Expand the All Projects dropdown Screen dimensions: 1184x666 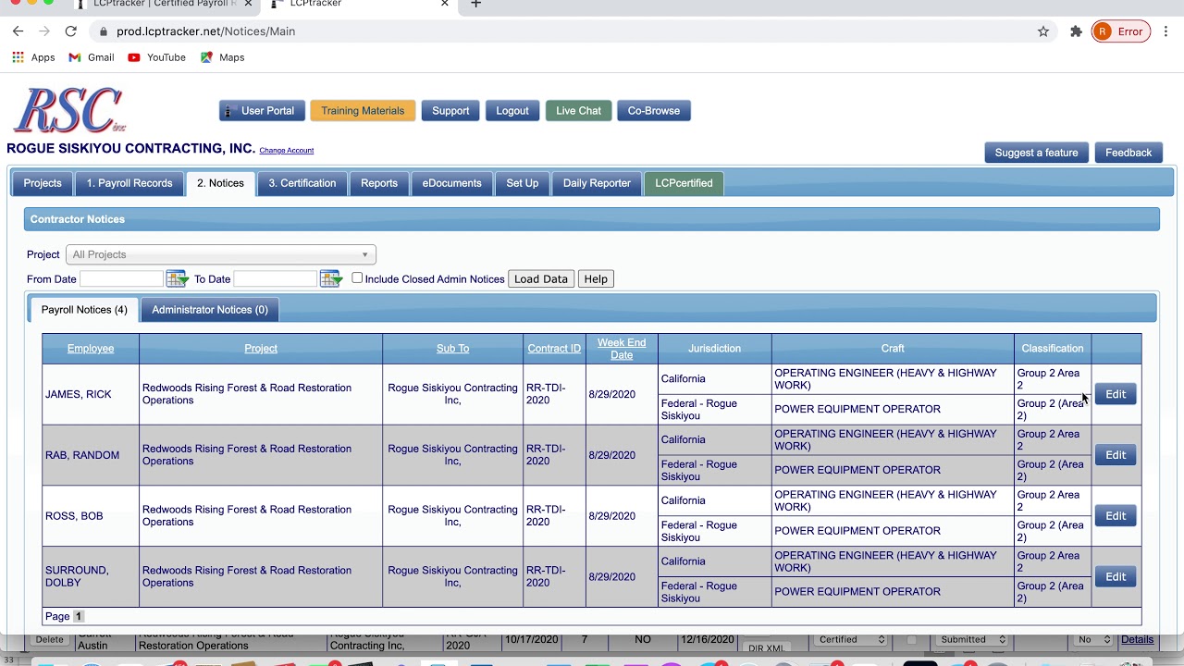[x=220, y=254]
